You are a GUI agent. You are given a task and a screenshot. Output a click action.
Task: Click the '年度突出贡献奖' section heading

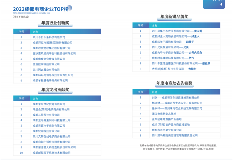[x=55, y=90]
